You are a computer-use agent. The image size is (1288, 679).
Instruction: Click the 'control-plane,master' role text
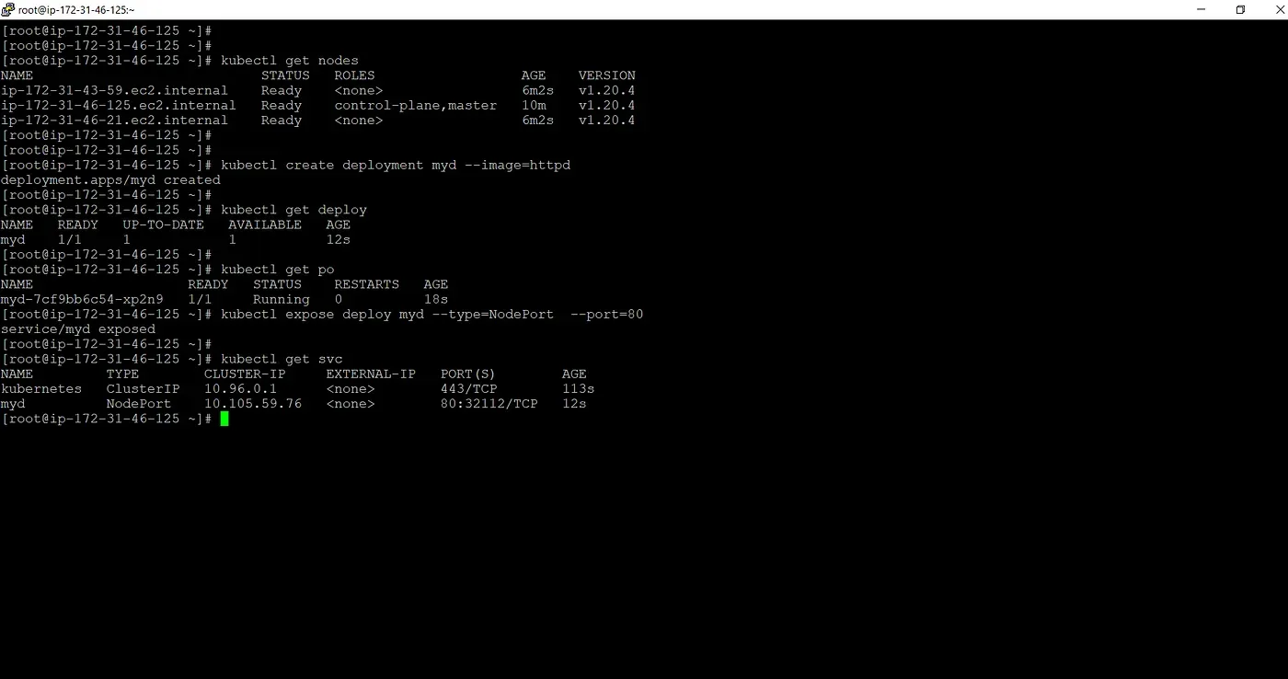click(x=415, y=105)
